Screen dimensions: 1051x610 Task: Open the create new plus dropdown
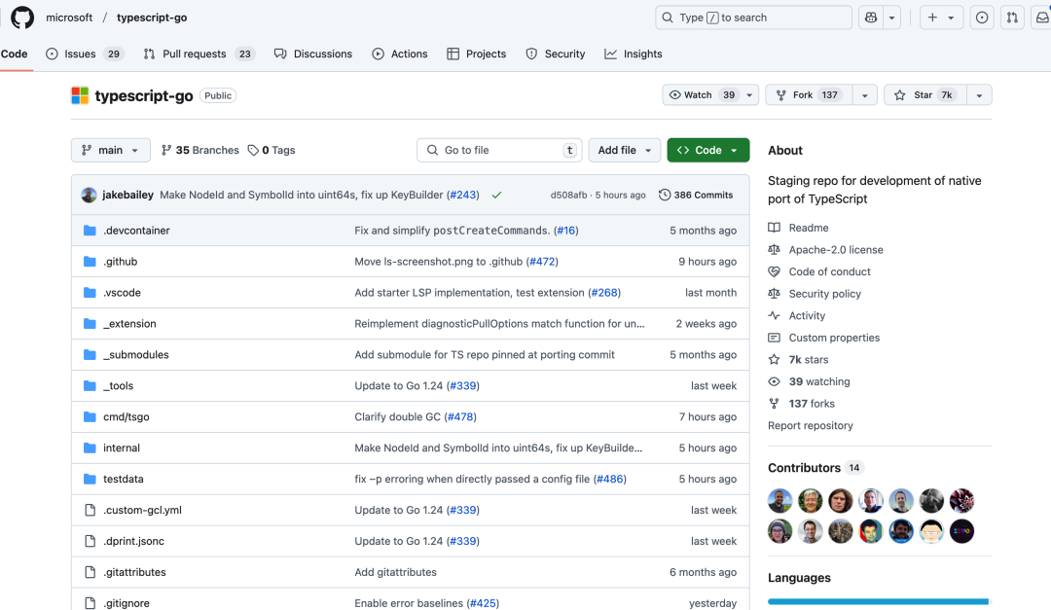(941, 18)
